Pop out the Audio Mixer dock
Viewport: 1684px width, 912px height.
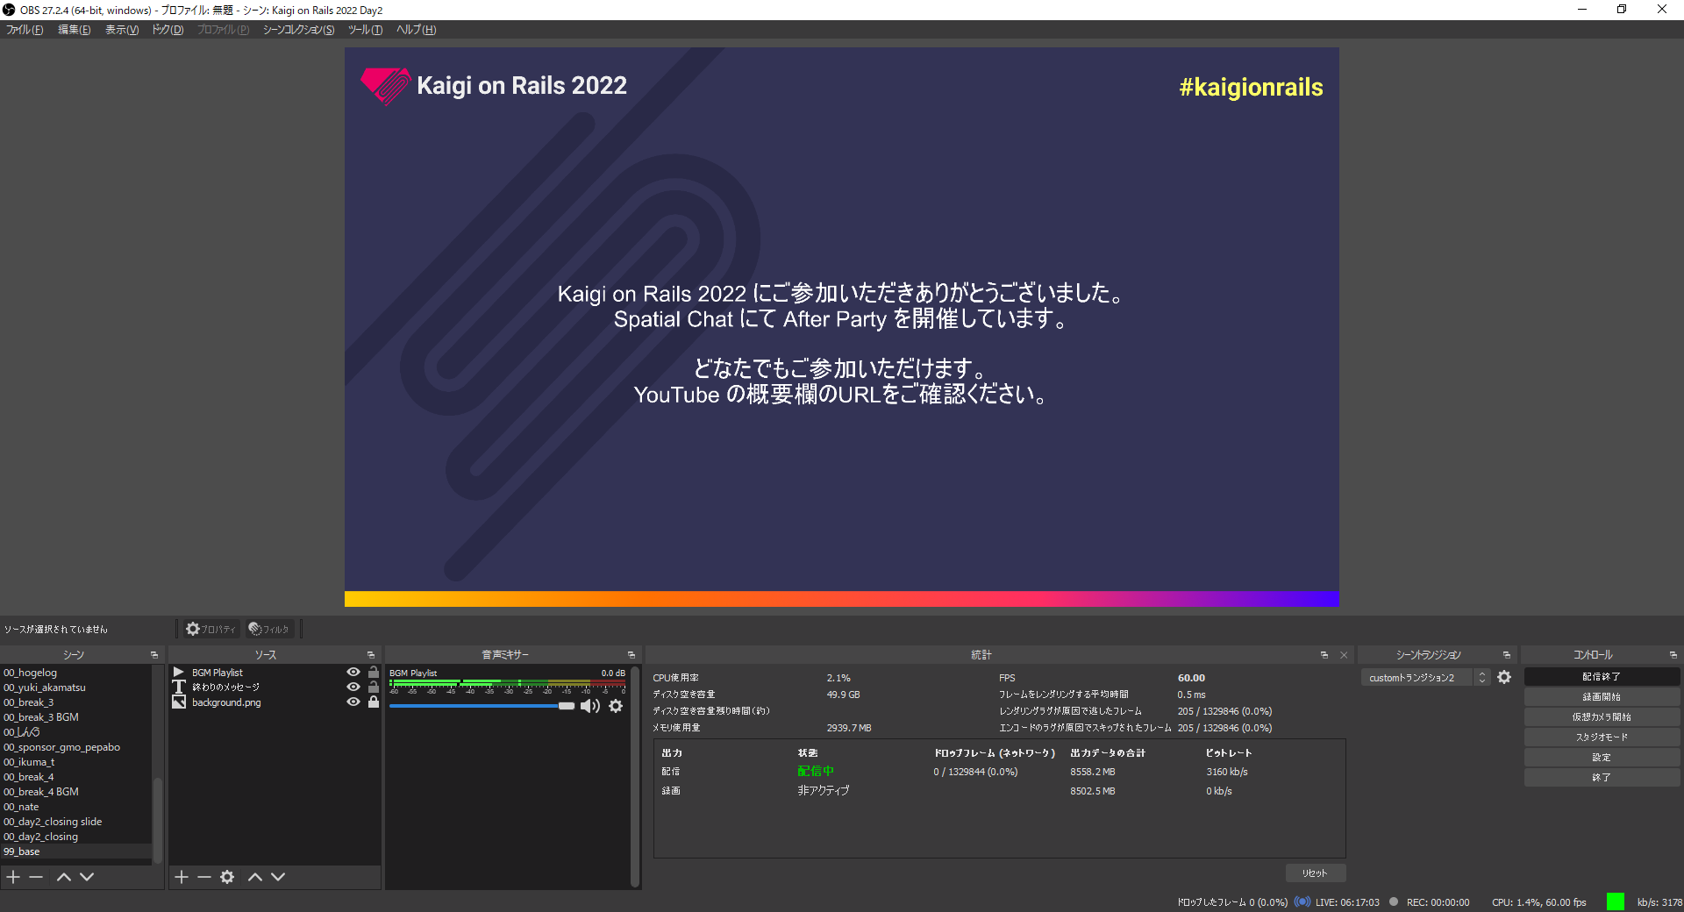pos(631,655)
